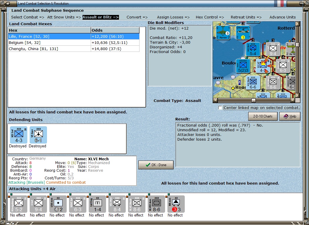This screenshot has width=309, height=225.
Task: Select the Königsberg 5-2 militia attacking unit
Action: 19,204
